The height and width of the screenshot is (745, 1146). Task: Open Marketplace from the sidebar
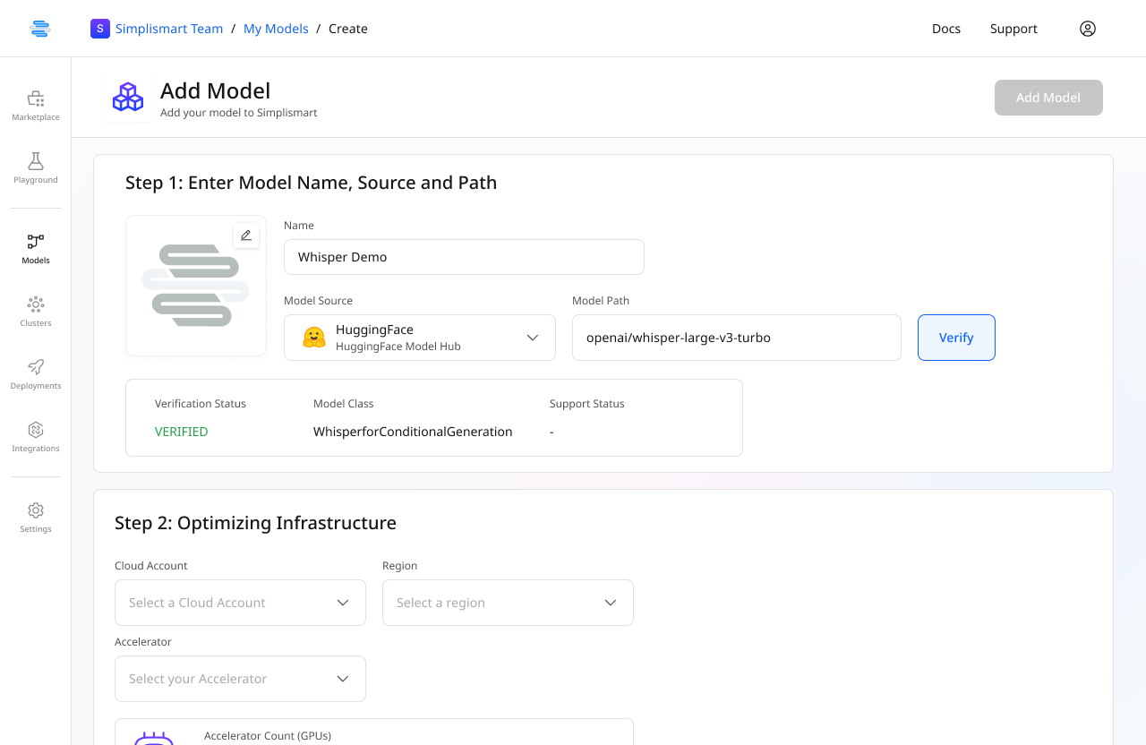point(36,105)
